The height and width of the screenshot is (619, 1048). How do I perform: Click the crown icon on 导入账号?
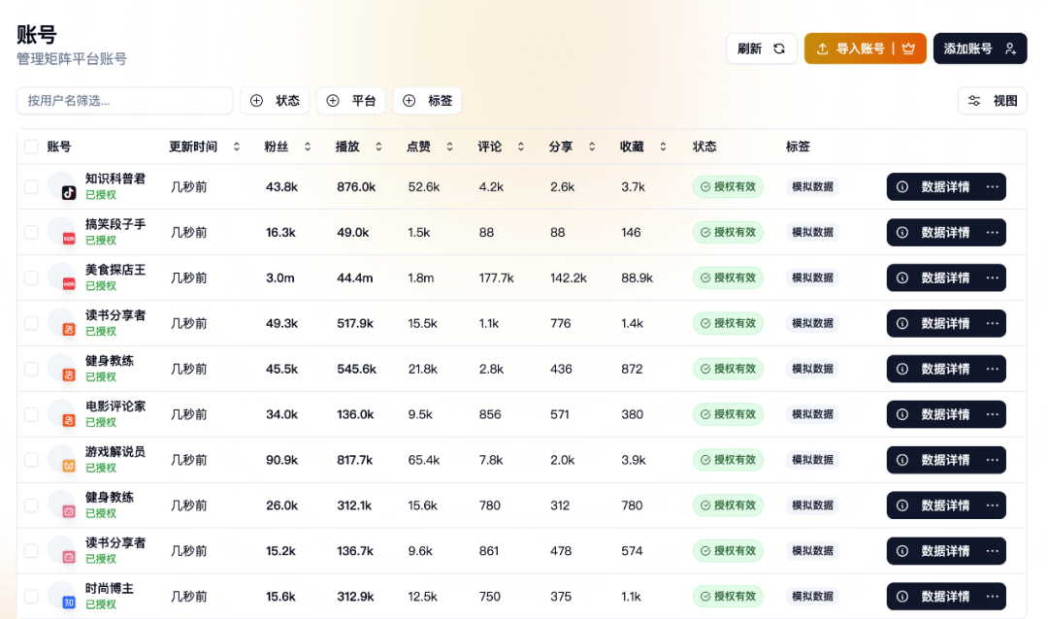pos(908,49)
